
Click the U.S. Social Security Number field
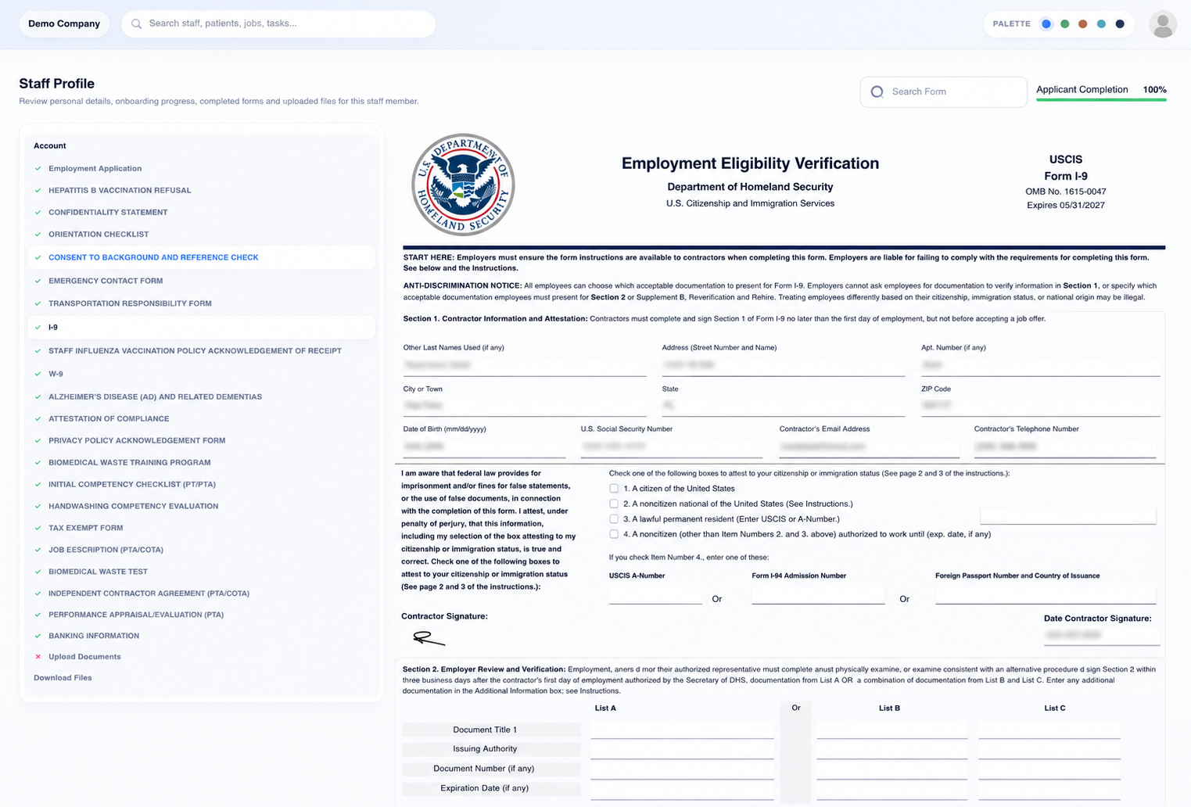coord(671,447)
